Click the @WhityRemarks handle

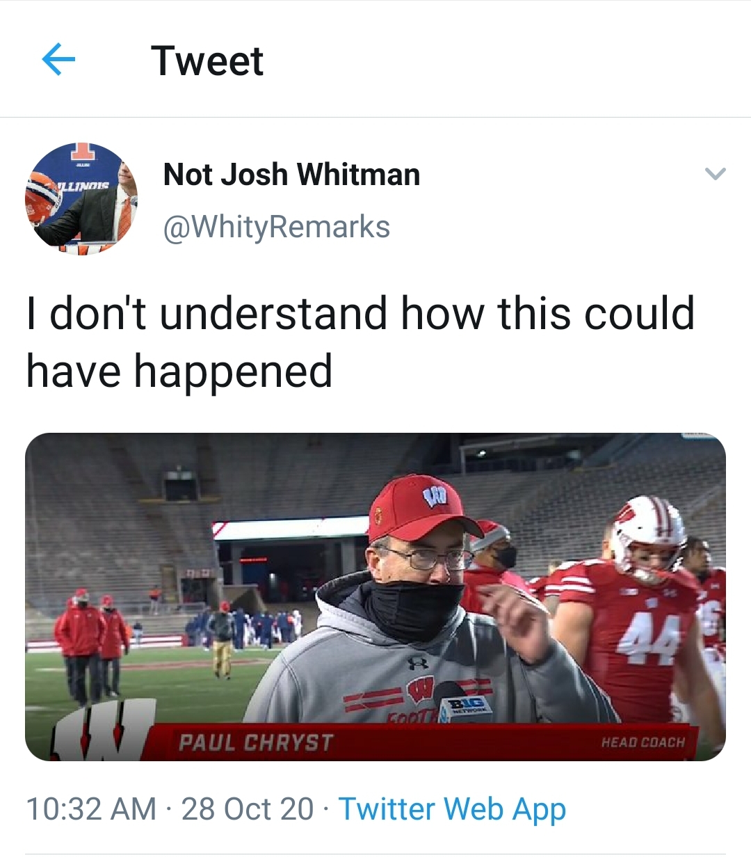click(276, 225)
